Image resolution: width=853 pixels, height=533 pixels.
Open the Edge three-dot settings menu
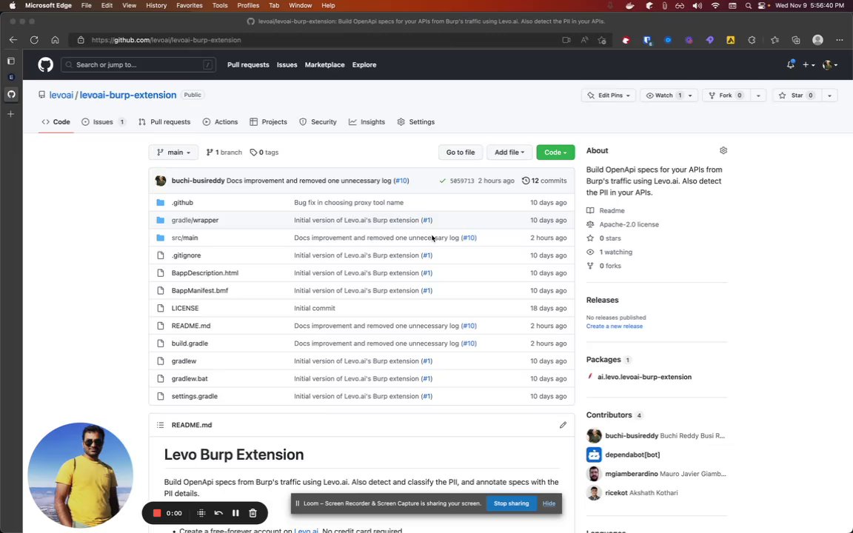click(x=840, y=40)
